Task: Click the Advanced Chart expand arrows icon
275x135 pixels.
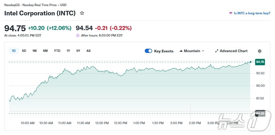Action: [x=217, y=51]
